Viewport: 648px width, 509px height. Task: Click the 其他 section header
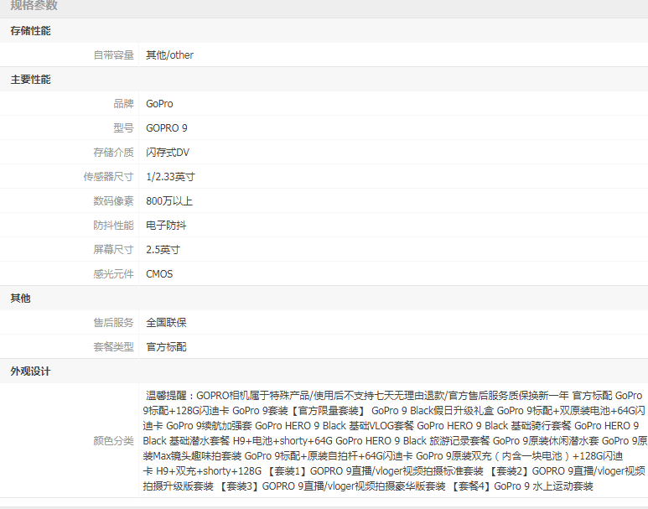coord(20,299)
